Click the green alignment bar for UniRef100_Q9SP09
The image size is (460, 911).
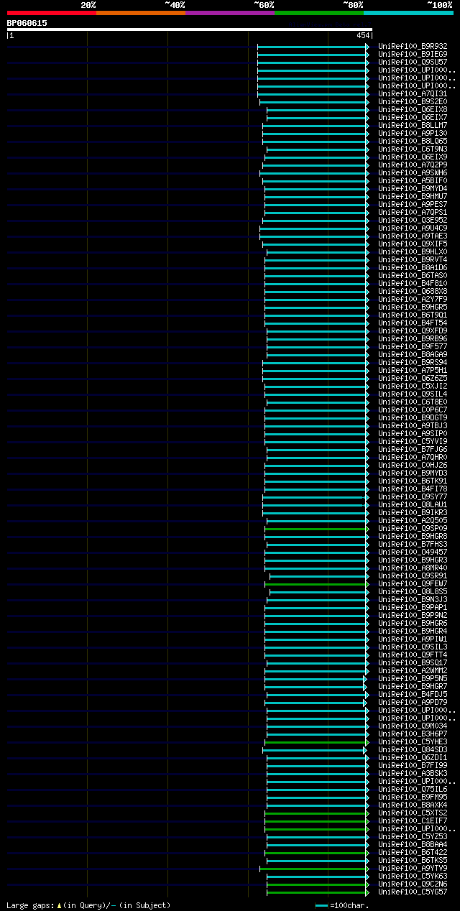tap(316, 529)
